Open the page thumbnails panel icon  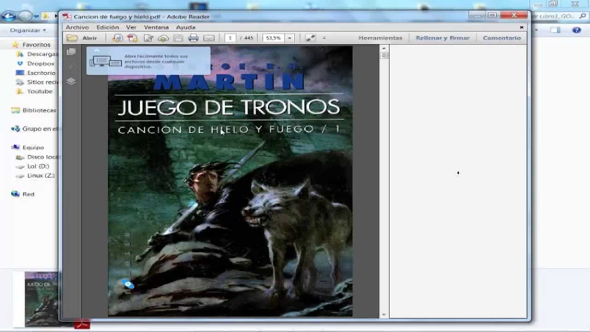pyautogui.click(x=71, y=52)
